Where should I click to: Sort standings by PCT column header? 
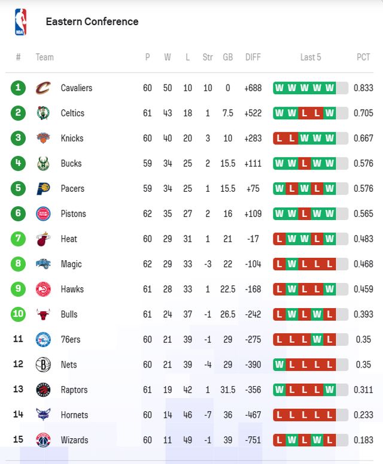[363, 58]
